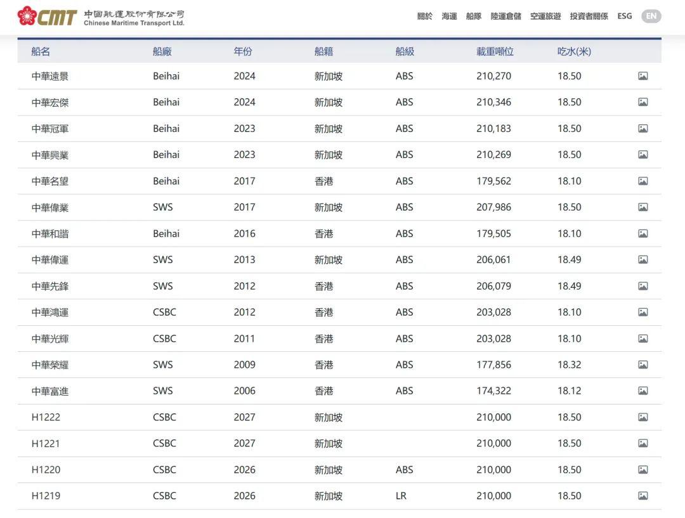This screenshot has width=685, height=518.
Task: Open photo icon for H1219 row
Action: (x=643, y=496)
